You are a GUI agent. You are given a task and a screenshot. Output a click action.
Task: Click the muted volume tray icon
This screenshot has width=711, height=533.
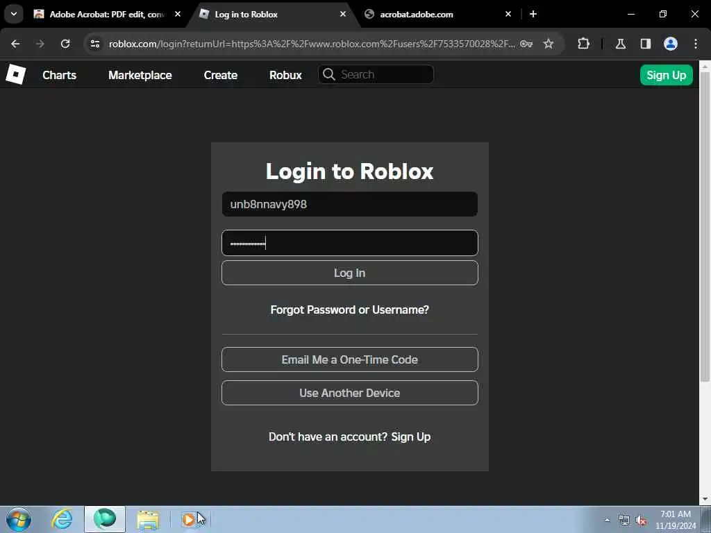[x=641, y=520]
